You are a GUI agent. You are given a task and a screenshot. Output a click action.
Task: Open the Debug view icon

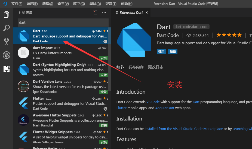click(7, 55)
